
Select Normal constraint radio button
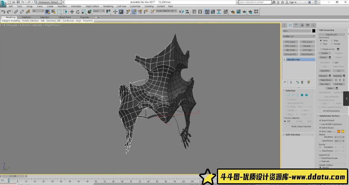tap(332, 44)
